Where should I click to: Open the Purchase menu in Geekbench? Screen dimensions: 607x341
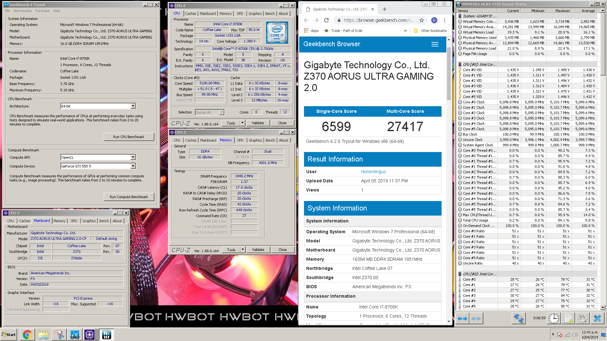(42, 11)
